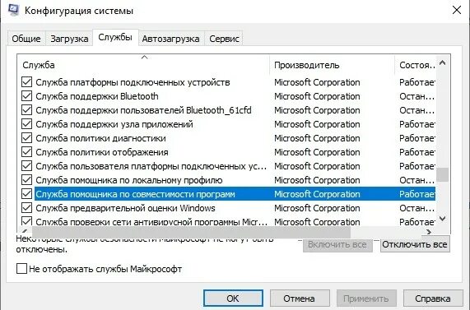The height and width of the screenshot is (310, 470).
Task: Click the Применить button
Action: pyautogui.click(x=366, y=298)
